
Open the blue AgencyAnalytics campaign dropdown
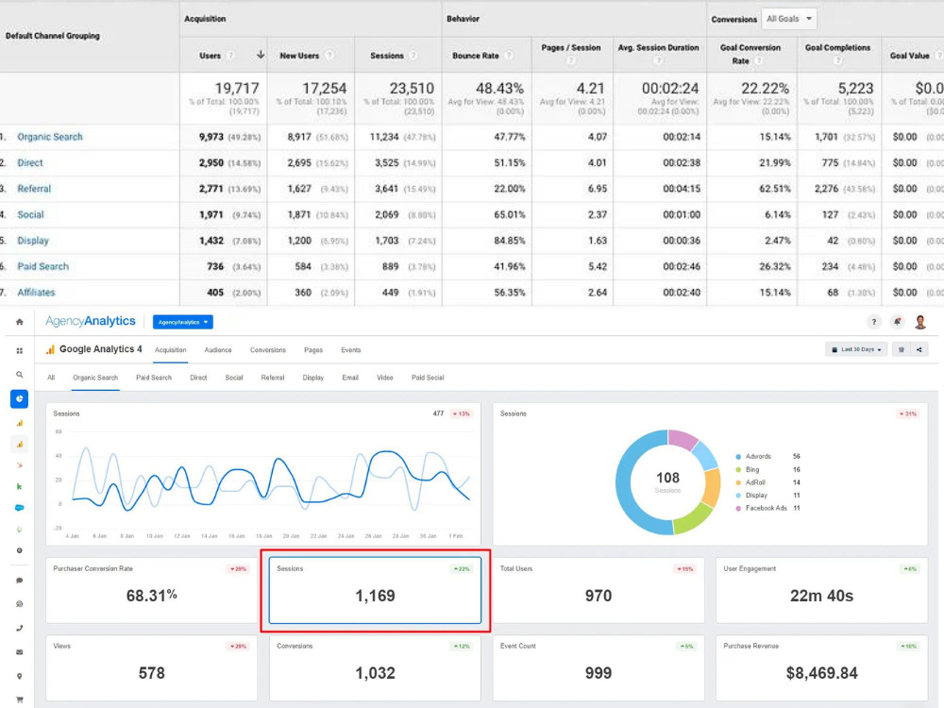pos(182,322)
